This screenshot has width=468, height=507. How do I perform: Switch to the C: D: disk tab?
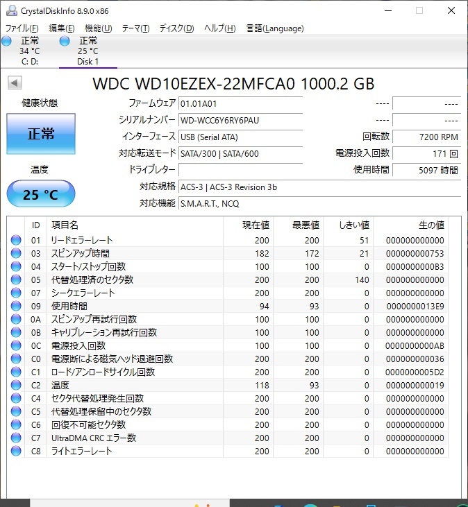tap(29, 51)
